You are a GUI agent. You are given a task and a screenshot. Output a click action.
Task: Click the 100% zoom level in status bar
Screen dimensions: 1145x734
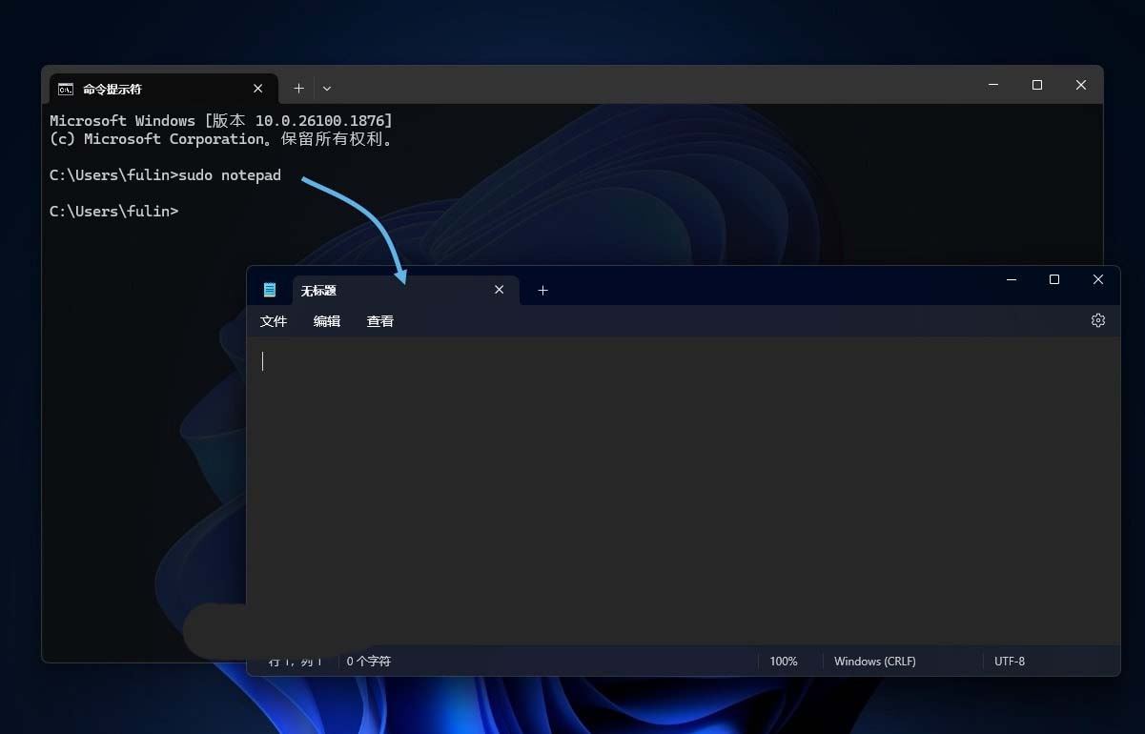[784, 661]
